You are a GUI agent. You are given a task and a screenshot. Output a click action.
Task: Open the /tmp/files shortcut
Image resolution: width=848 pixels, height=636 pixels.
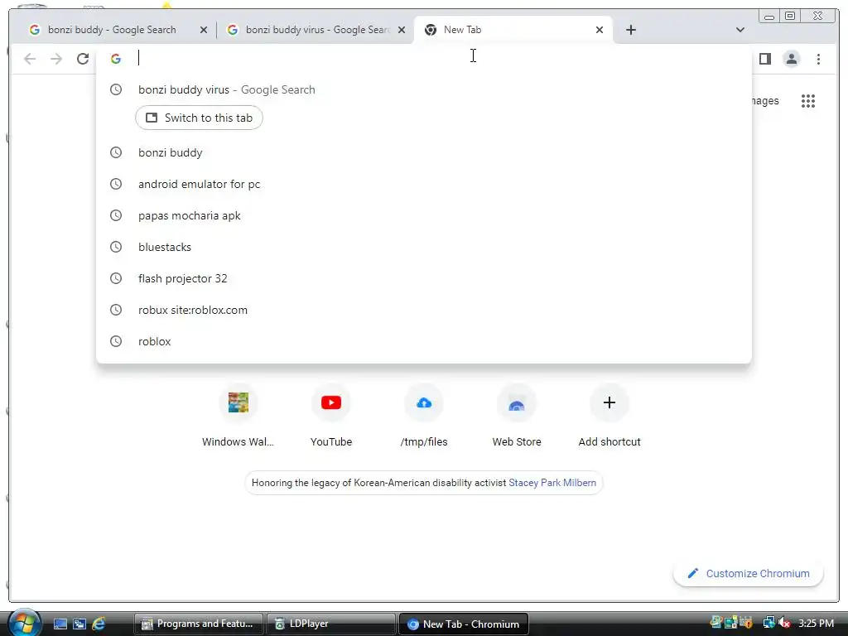(x=424, y=417)
